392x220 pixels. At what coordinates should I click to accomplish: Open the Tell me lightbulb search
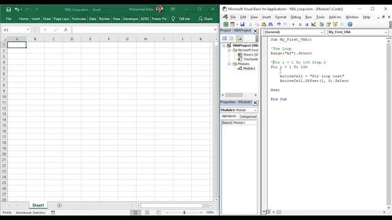coord(173,19)
